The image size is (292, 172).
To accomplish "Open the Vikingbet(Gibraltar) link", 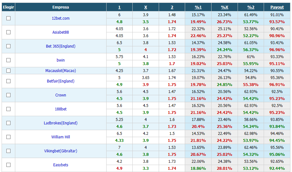I will point(61,151).
